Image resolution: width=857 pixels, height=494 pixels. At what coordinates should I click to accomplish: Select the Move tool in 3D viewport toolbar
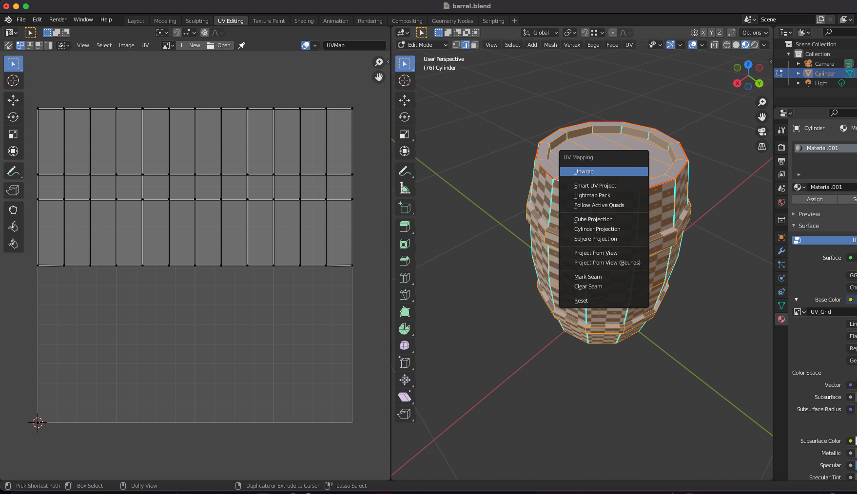[404, 100]
